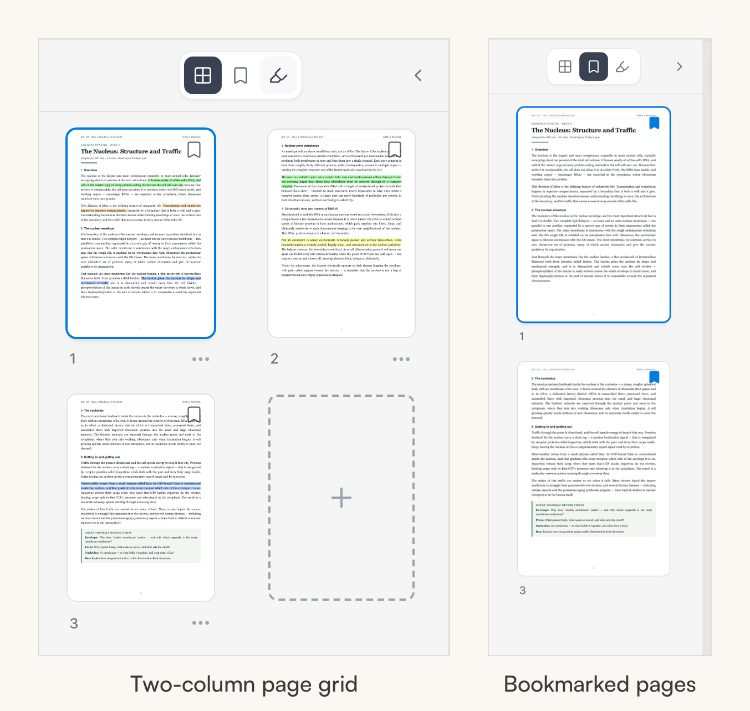Screen dimensions: 750x711
Task: Remove bookmark from page 1 in bookmarks panel
Action: 654,123
